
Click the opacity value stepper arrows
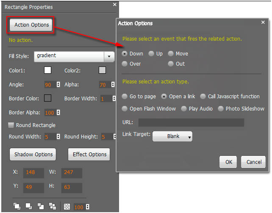click(x=88, y=207)
